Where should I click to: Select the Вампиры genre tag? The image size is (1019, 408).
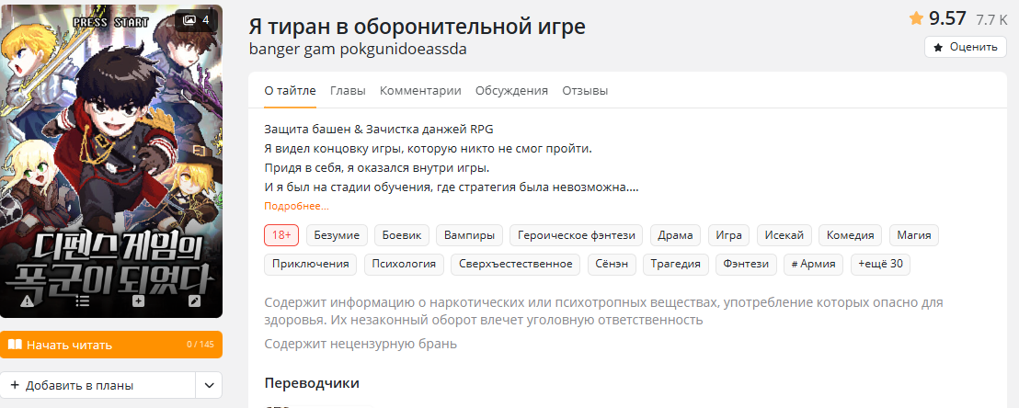tap(469, 235)
